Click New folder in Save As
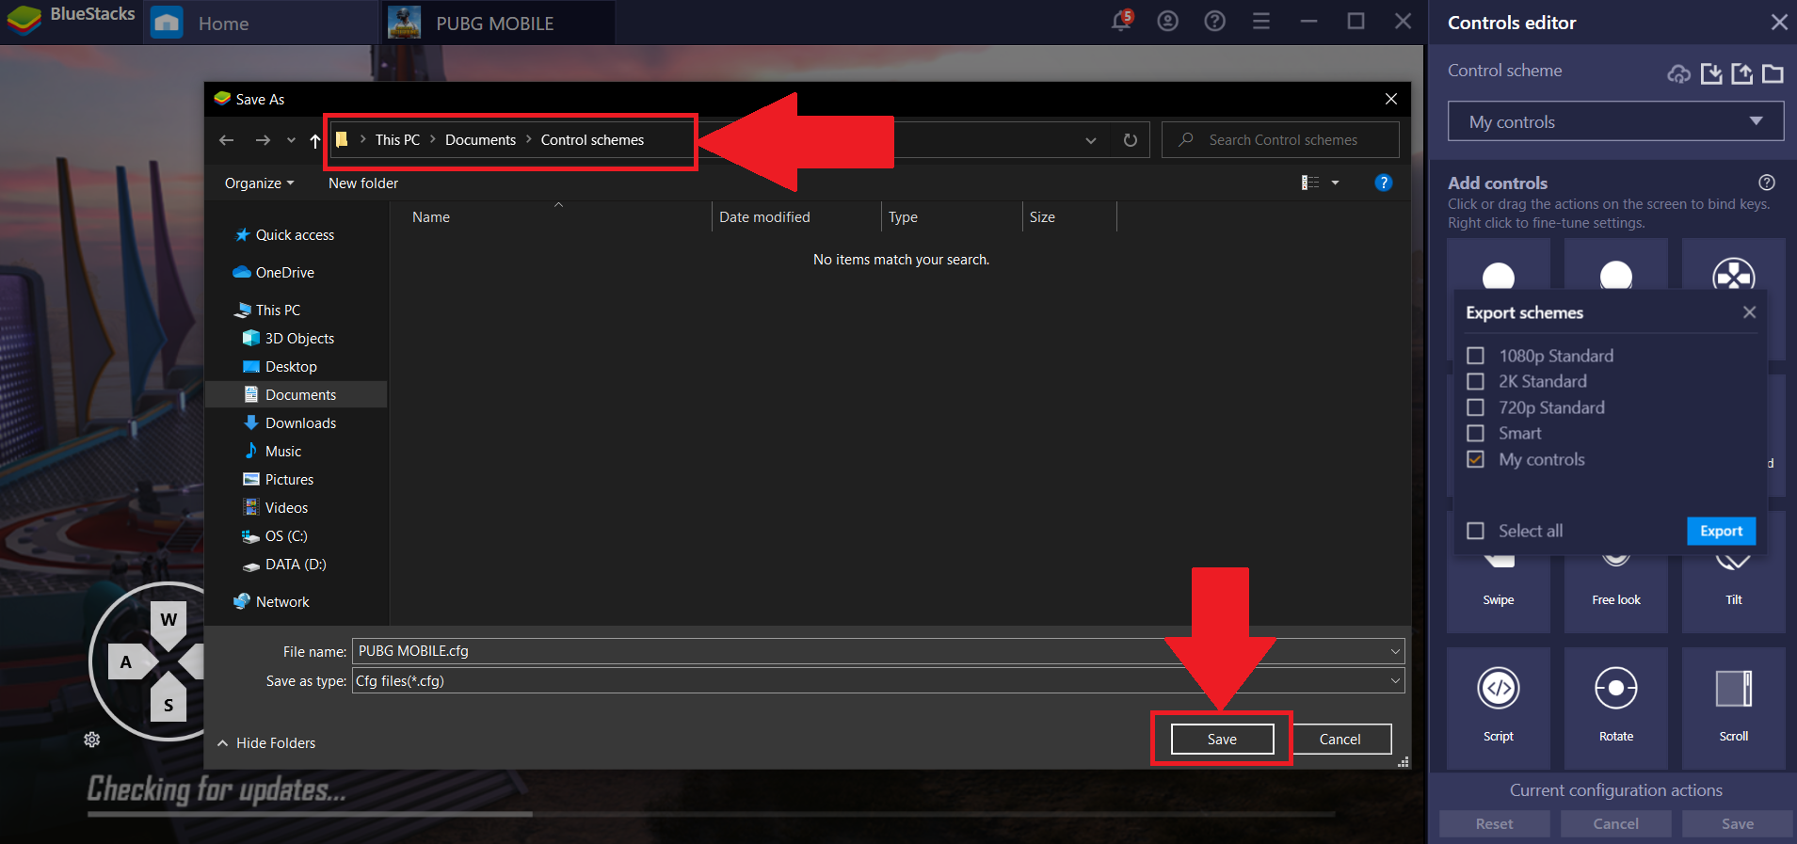This screenshot has width=1797, height=844. click(x=363, y=183)
